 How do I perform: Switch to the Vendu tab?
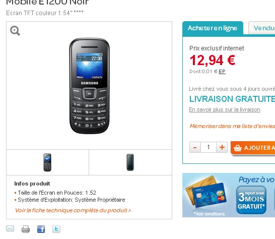pos(262,28)
